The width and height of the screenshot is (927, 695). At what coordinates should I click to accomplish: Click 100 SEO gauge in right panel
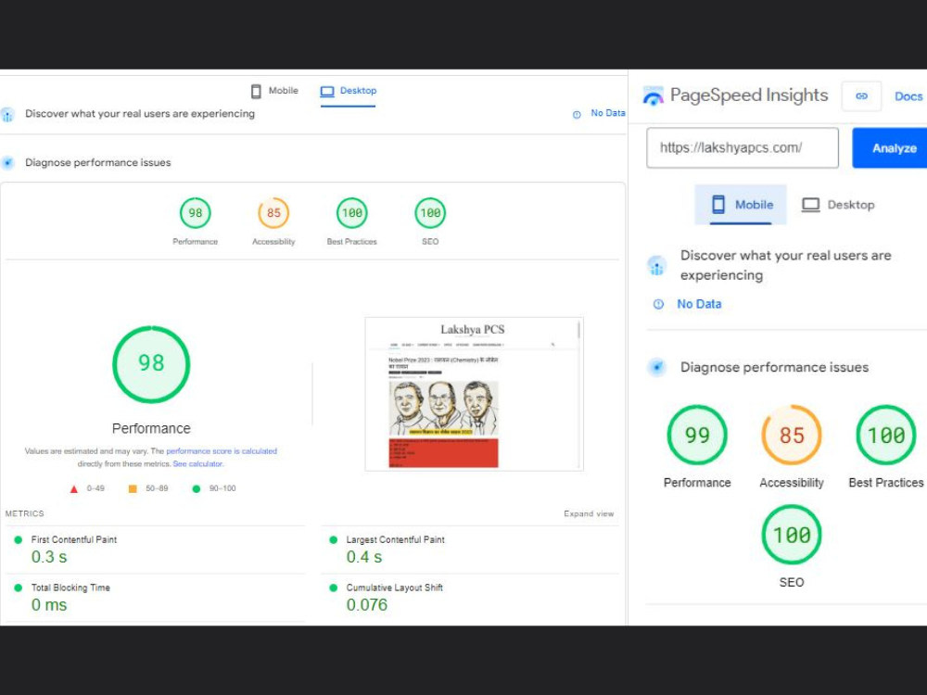tap(792, 535)
